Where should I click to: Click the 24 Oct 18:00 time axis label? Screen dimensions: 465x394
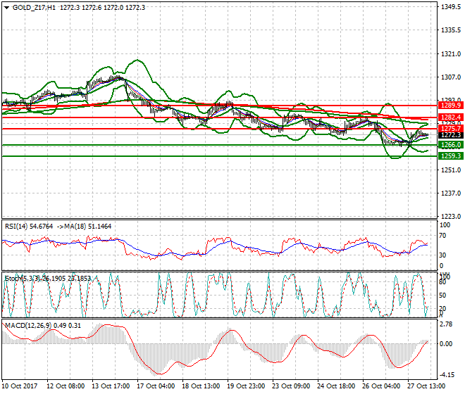click(x=336, y=386)
